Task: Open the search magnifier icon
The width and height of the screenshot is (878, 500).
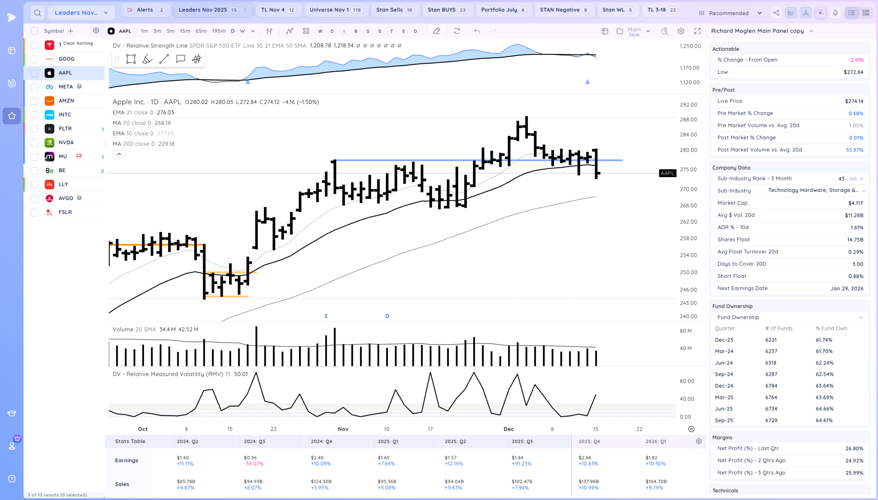Action: point(37,13)
